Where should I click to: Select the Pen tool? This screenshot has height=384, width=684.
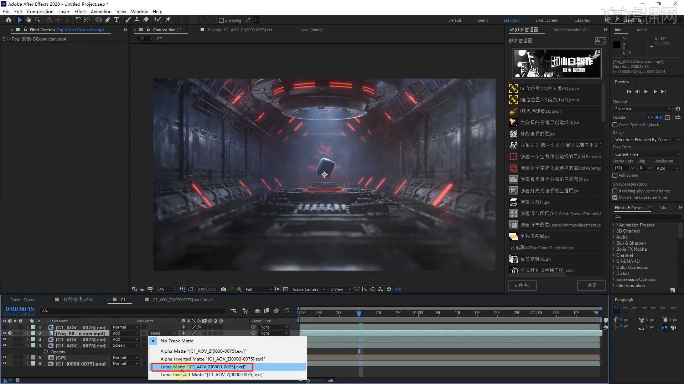108,20
